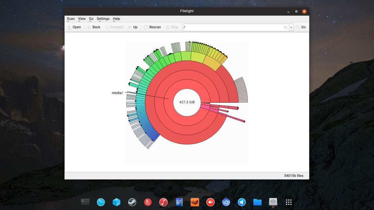Go Back using the toolbar arrow

(93, 27)
